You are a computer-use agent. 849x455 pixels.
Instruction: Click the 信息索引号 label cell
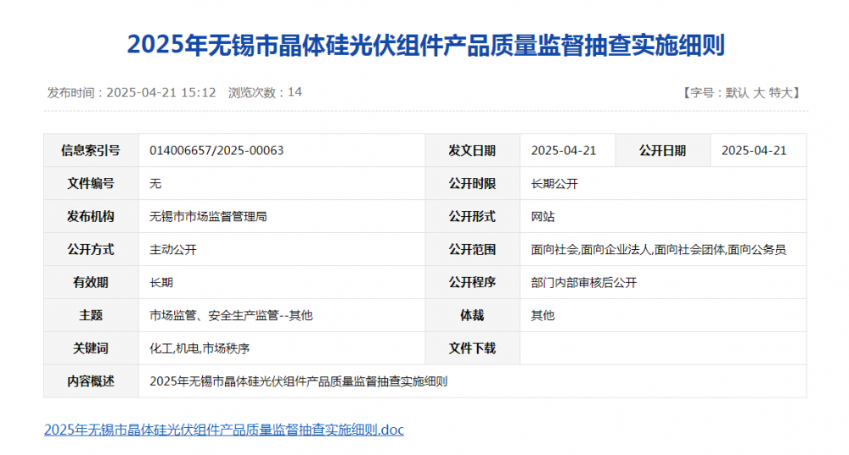pyautogui.click(x=91, y=151)
